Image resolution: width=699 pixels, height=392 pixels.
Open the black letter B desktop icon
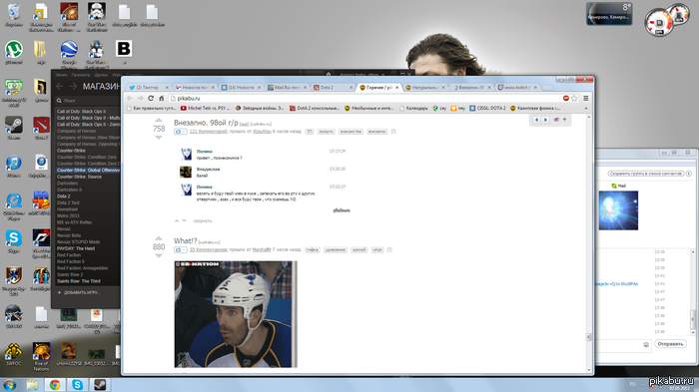(x=124, y=52)
